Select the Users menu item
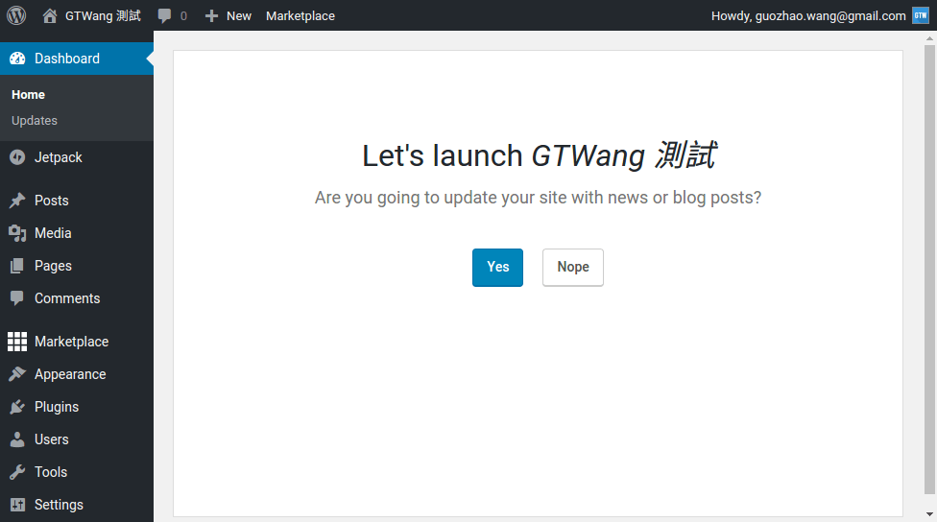Screen dimensions: 937x522 [51, 439]
